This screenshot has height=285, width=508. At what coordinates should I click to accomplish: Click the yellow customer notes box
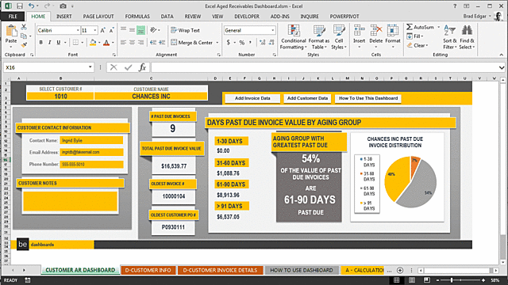click(x=70, y=201)
